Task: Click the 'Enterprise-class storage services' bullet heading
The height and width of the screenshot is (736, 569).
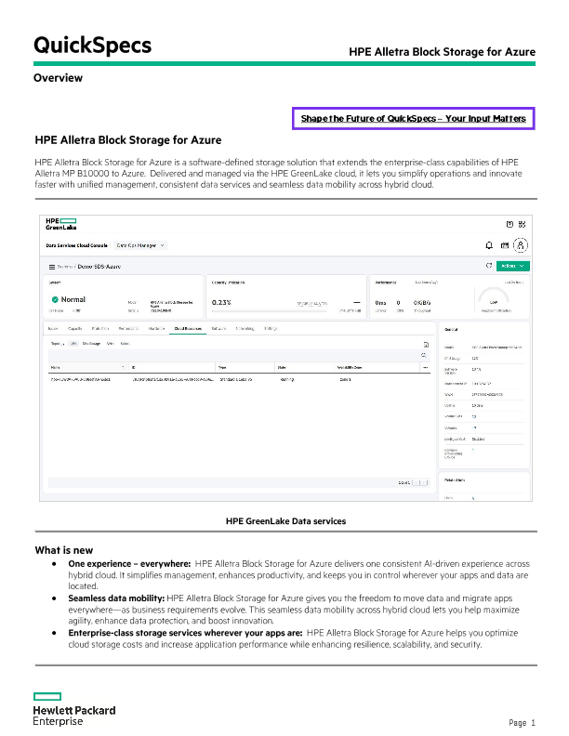Action: pyautogui.click(x=185, y=633)
